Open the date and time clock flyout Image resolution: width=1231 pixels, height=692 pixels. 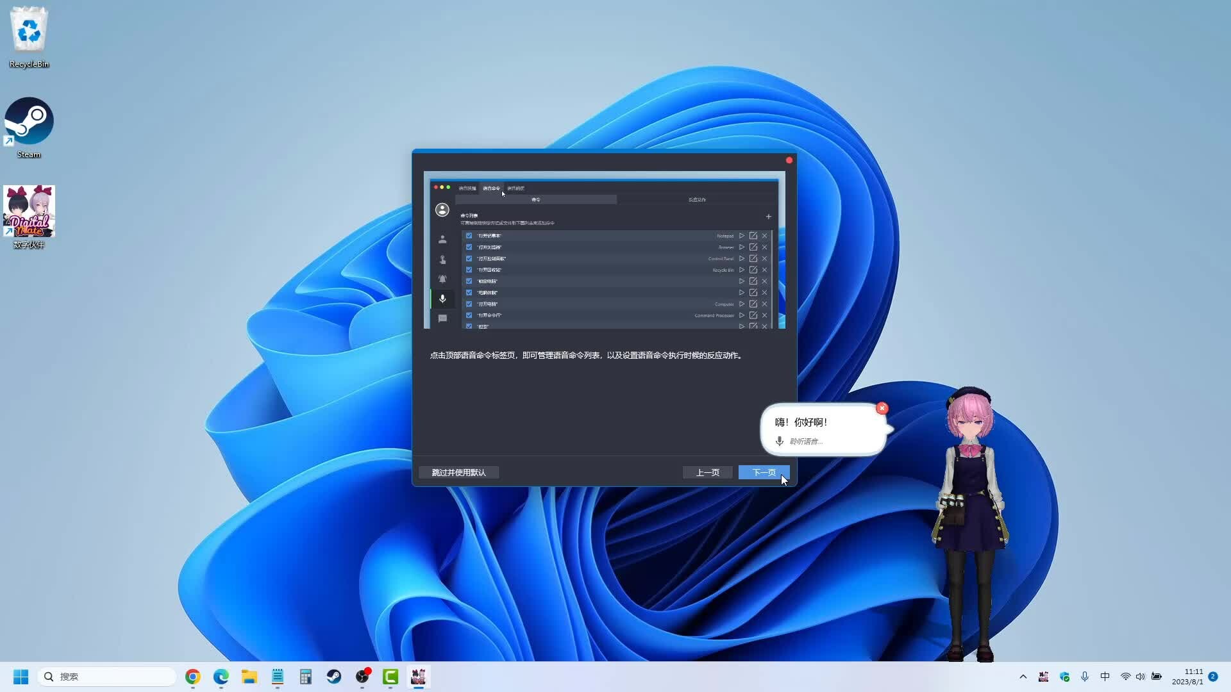(x=1187, y=677)
